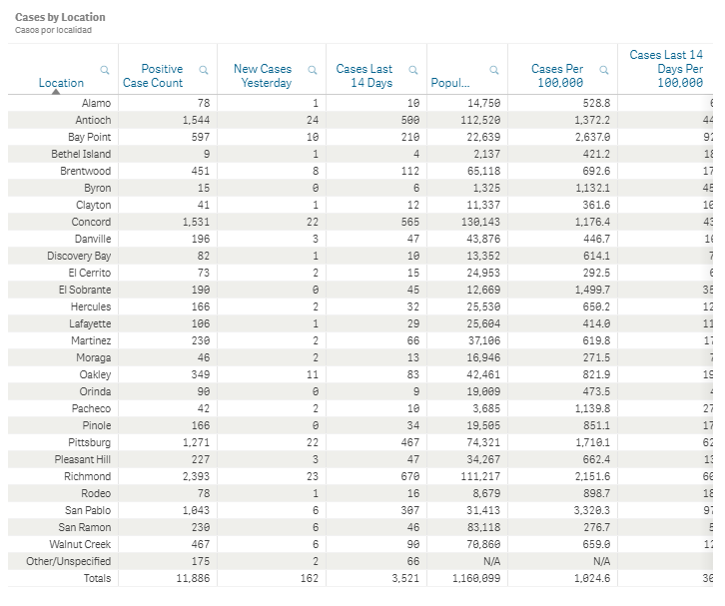Click search icon for Cases Last 14 Days

(413, 70)
